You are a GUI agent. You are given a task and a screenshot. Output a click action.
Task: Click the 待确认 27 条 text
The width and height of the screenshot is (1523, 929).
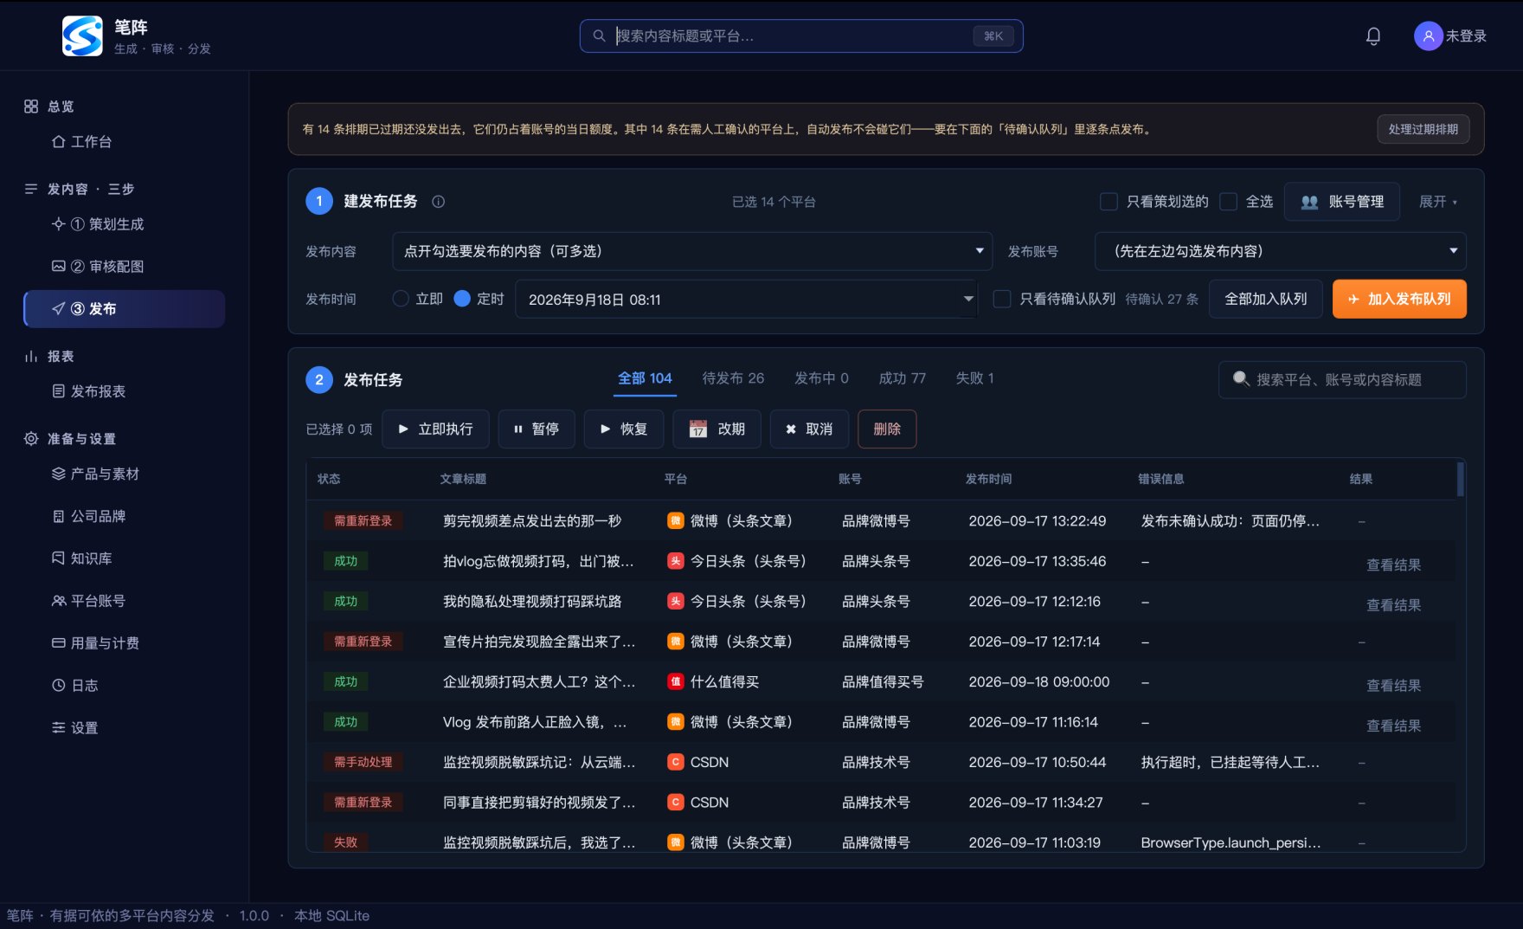pyautogui.click(x=1161, y=299)
